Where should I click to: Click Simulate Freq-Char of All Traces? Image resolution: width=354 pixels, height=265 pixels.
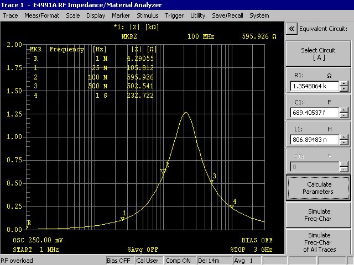319,242
